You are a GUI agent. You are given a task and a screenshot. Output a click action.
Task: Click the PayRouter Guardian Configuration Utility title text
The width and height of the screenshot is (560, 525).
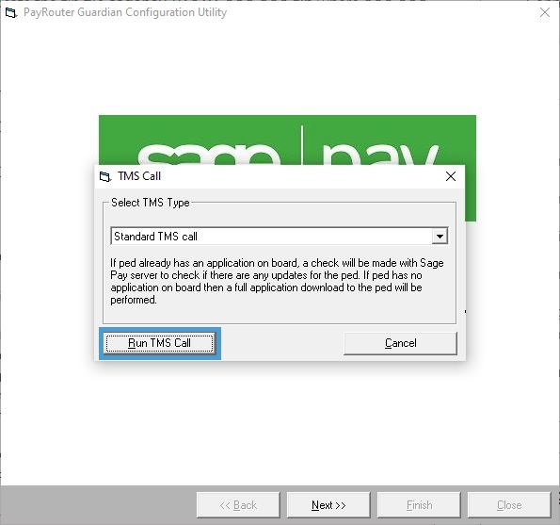[x=125, y=12]
